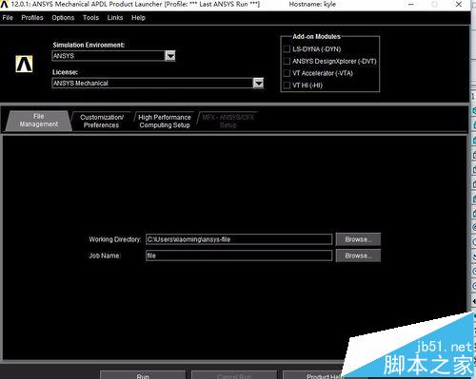Click the ANSYS logo icon beside Simulation Environment
The width and height of the screenshot is (476, 379).
(24, 64)
